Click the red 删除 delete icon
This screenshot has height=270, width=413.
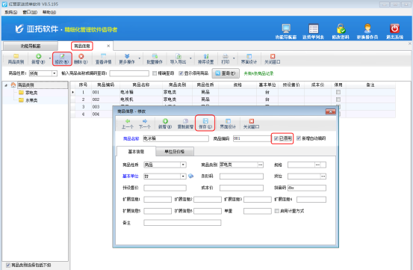81,56
